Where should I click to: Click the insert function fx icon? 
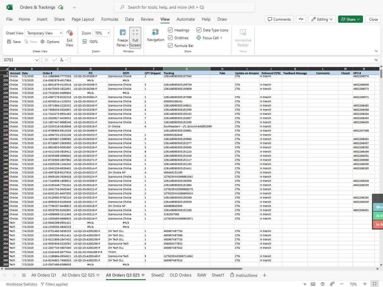(x=62, y=60)
